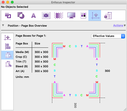Click the Art (A) row label
The height and width of the screenshot is (111, 127).
[x=20, y=71]
